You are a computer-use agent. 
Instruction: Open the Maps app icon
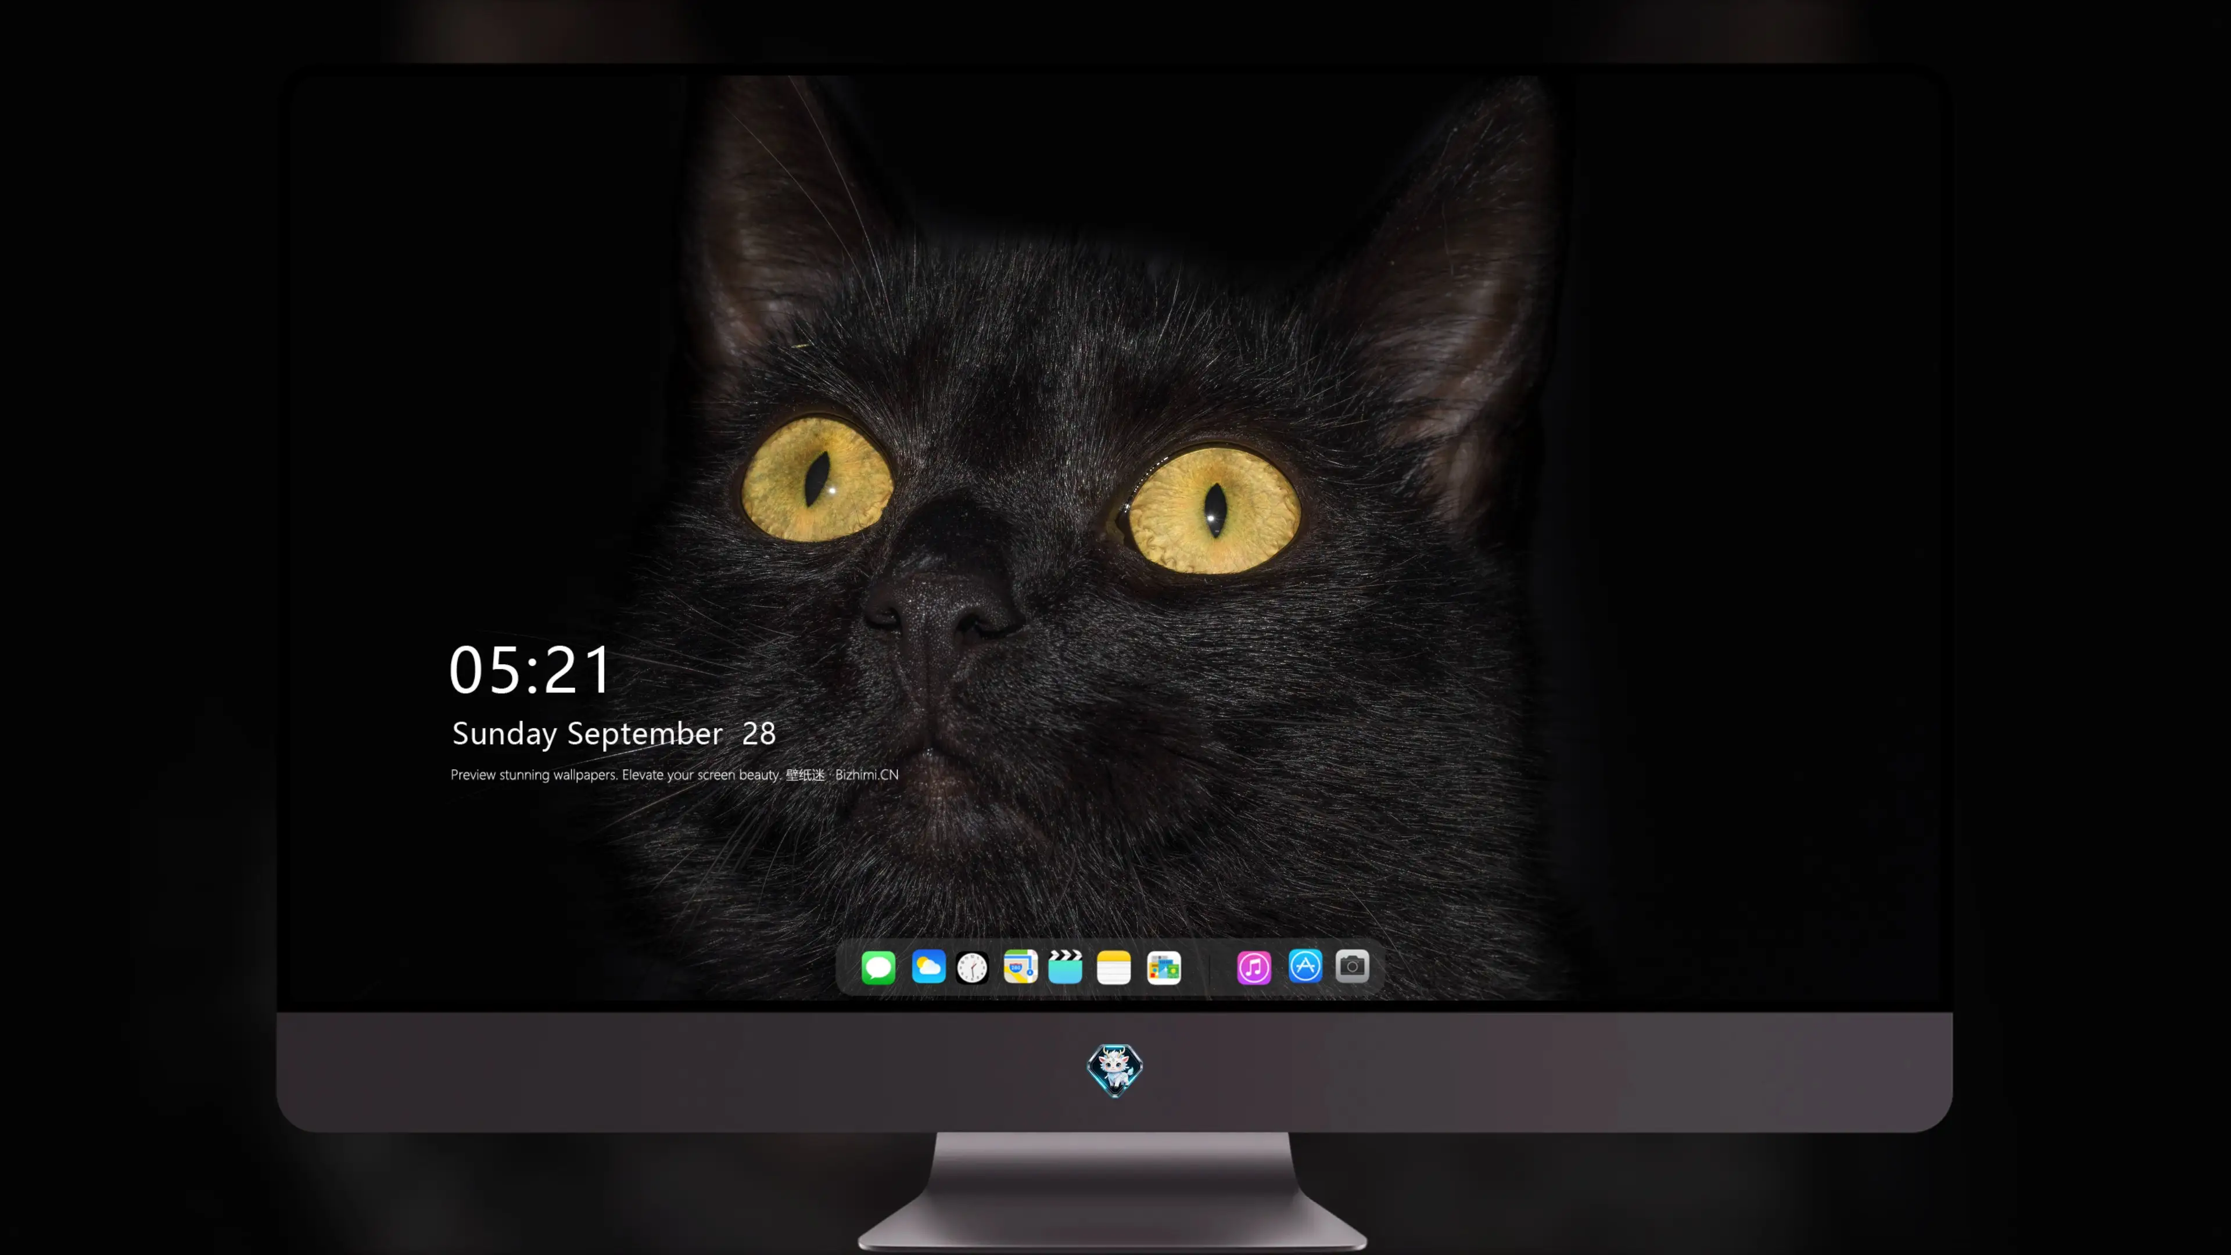tap(1020, 967)
